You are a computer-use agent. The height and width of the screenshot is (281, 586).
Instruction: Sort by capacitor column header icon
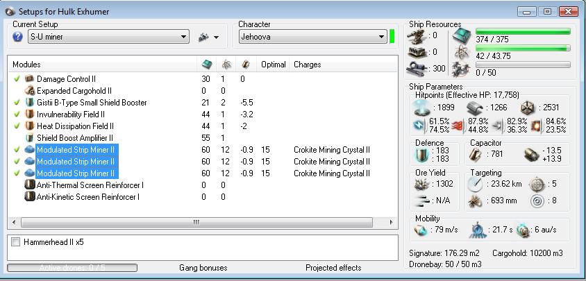point(245,65)
